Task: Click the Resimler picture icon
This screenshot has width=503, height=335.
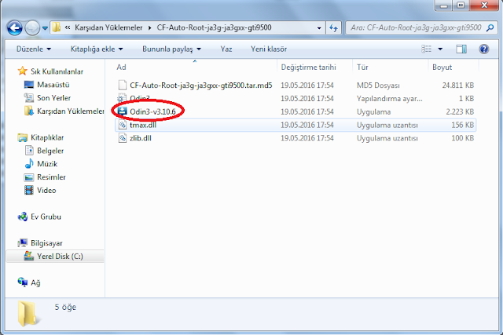Action: [x=29, y=177]
